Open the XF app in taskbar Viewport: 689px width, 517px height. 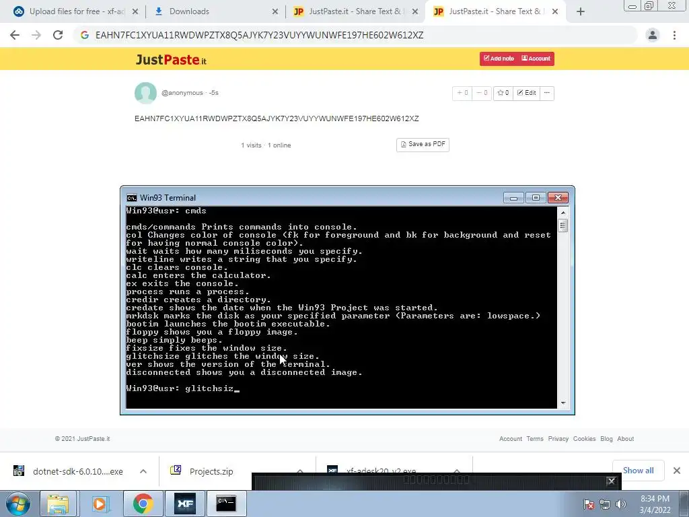point(185,504)
